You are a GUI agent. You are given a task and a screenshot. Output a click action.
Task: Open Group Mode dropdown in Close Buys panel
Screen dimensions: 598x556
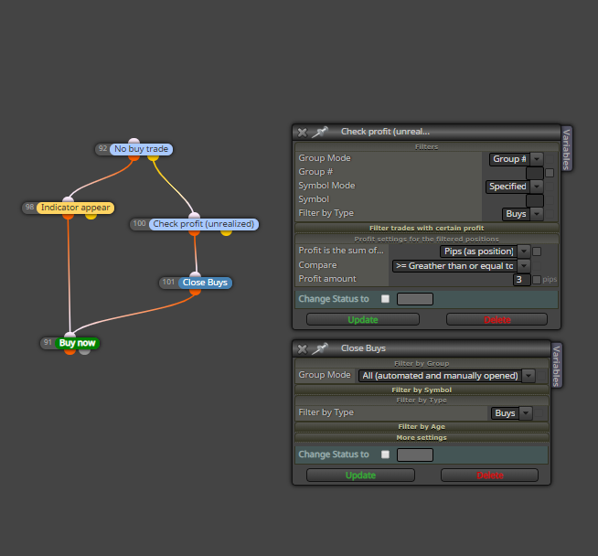446,376
